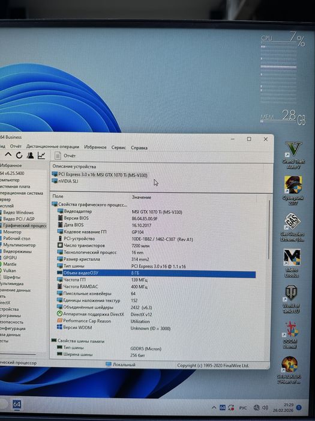Click the Refresh toolbar icon
Viewport: 315px width, 421px height.
click(19, 155)
